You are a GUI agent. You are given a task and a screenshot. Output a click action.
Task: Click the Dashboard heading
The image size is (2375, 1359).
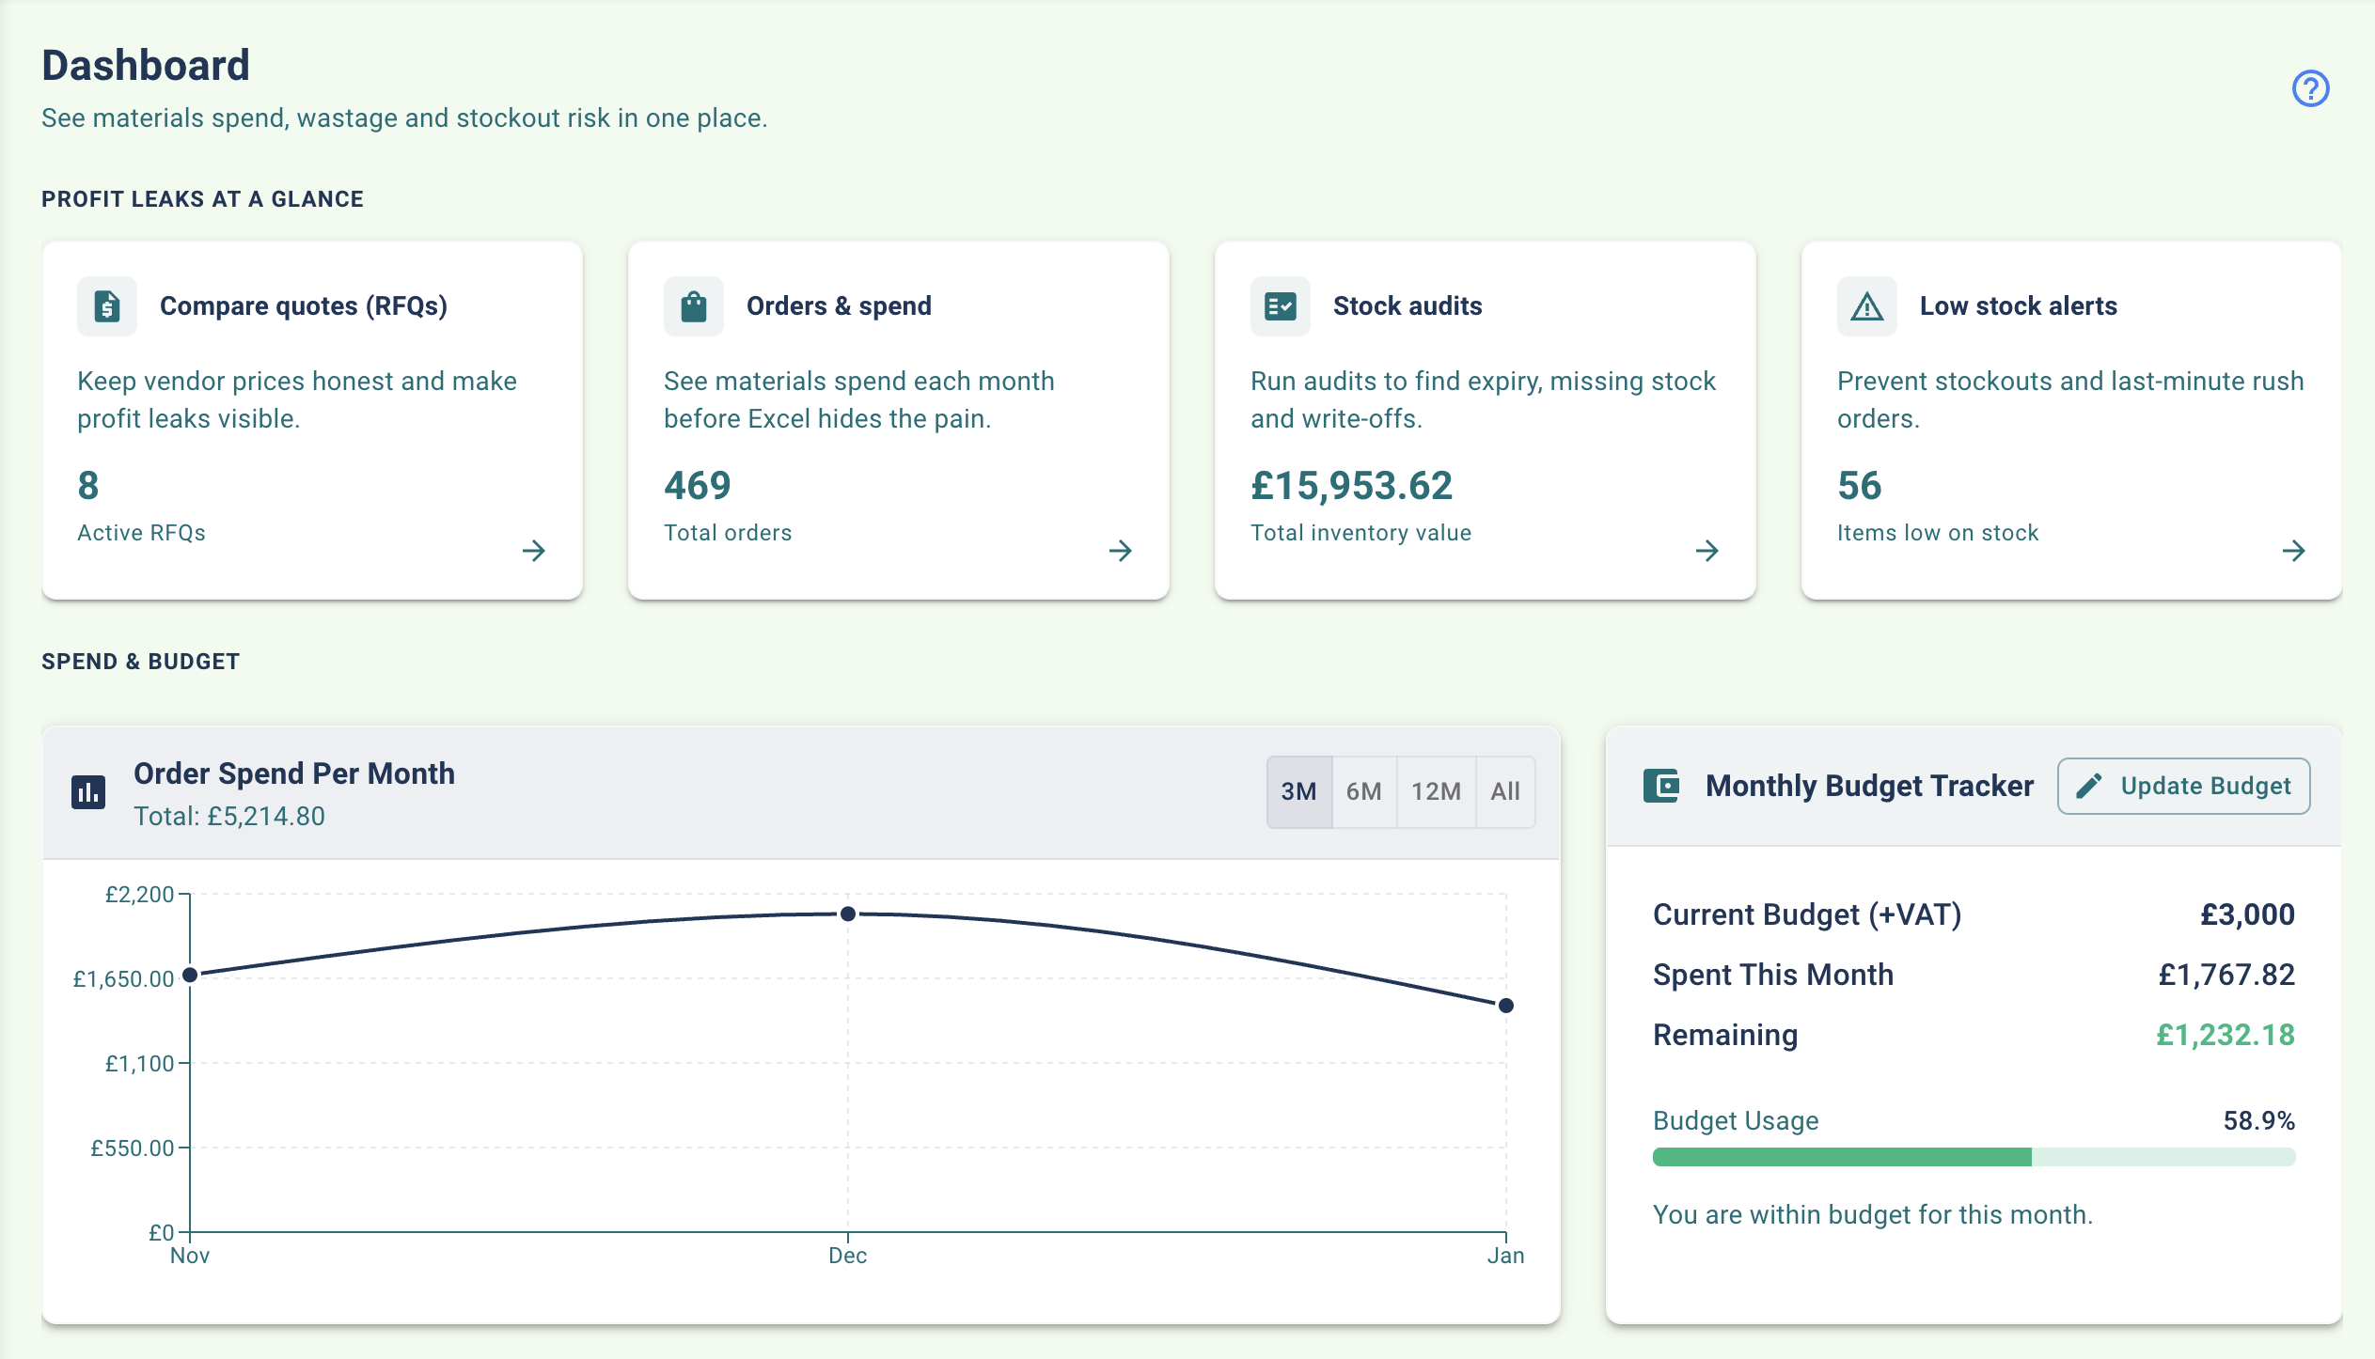tap(146, 64)
